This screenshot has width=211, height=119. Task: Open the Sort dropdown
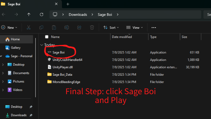pos(111,28)
